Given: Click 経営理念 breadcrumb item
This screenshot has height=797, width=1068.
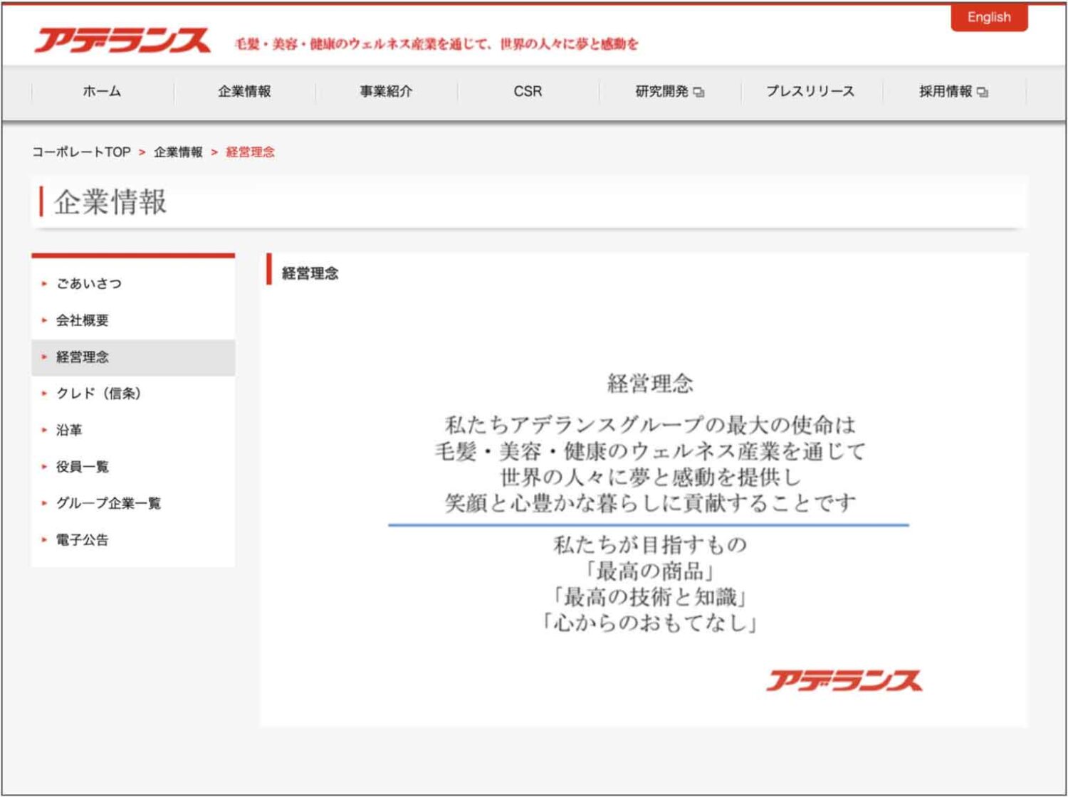Looking at the screenshot, I should click(250, 152).
